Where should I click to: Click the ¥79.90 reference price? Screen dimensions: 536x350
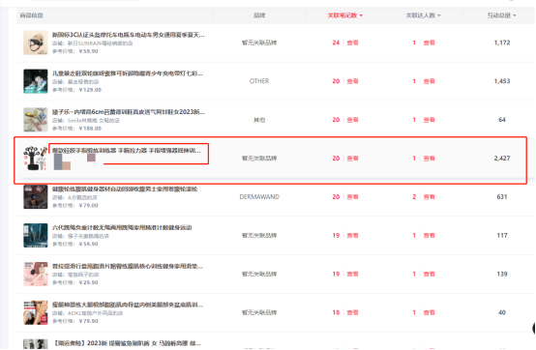pos(88,321)
